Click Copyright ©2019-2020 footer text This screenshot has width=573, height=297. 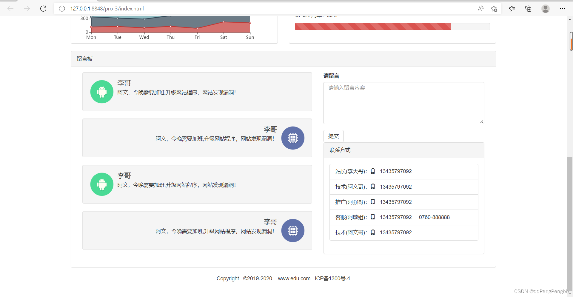[x=244, y=278]
